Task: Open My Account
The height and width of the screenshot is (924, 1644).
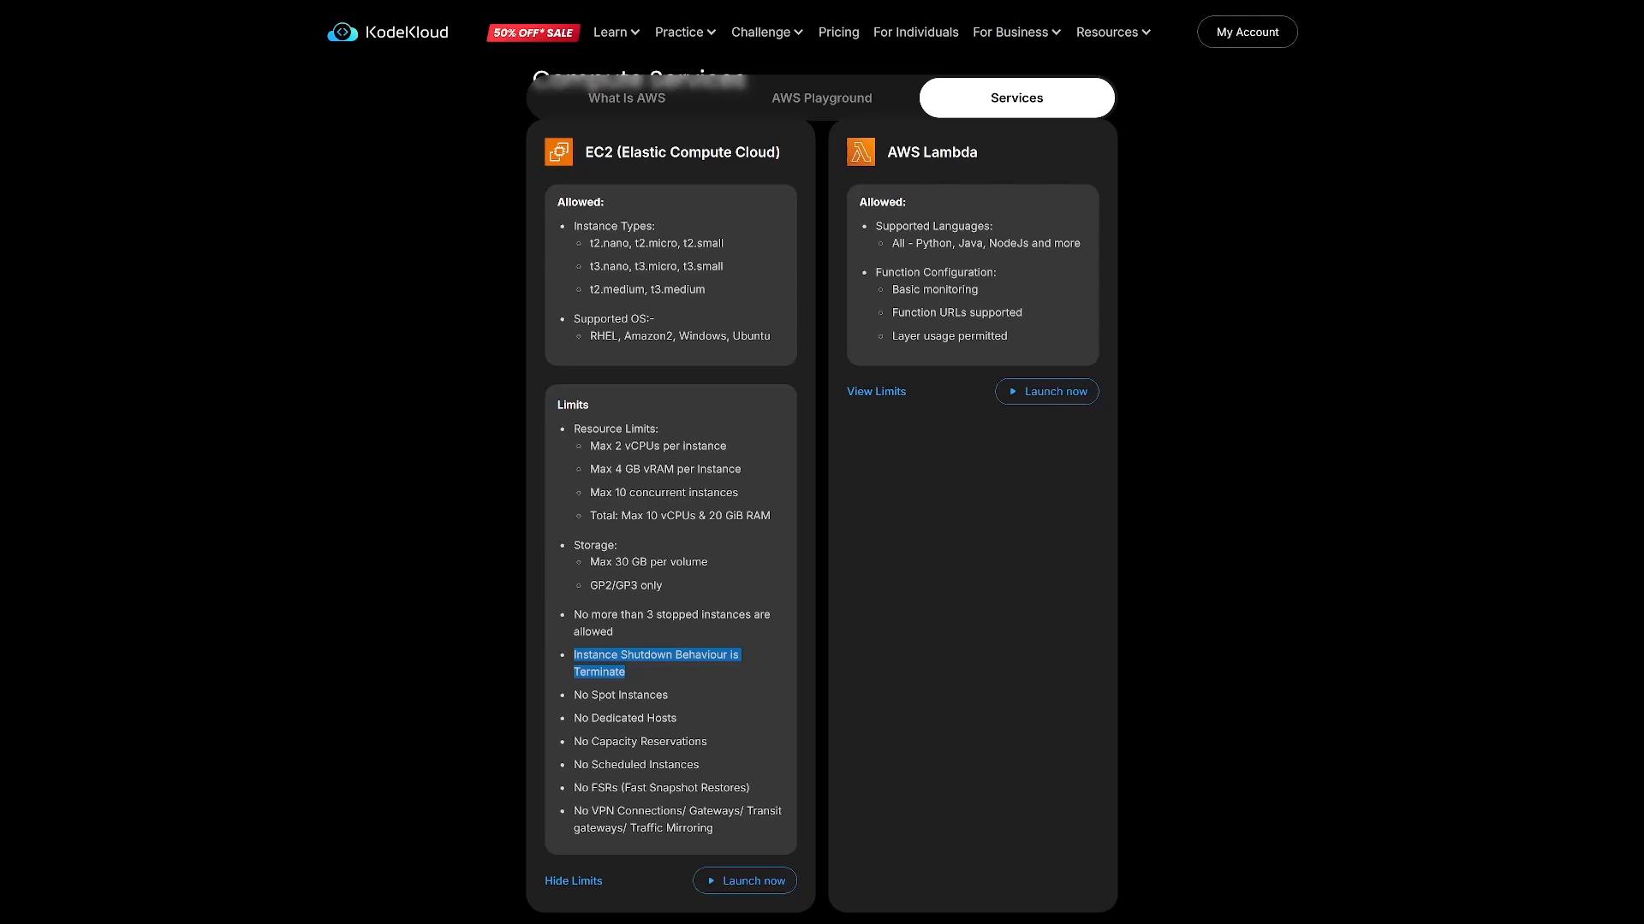Action: (1248, 33)
